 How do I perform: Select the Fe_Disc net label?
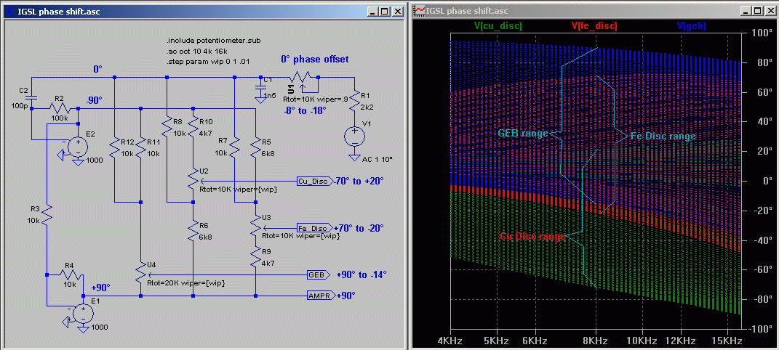(313, 227)
